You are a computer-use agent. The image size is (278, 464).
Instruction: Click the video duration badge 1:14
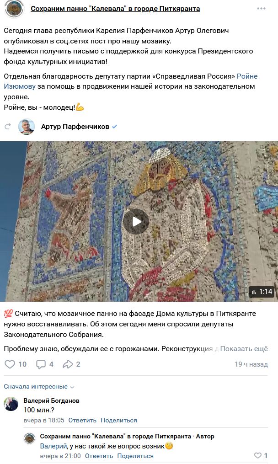(x=262, y=292)
